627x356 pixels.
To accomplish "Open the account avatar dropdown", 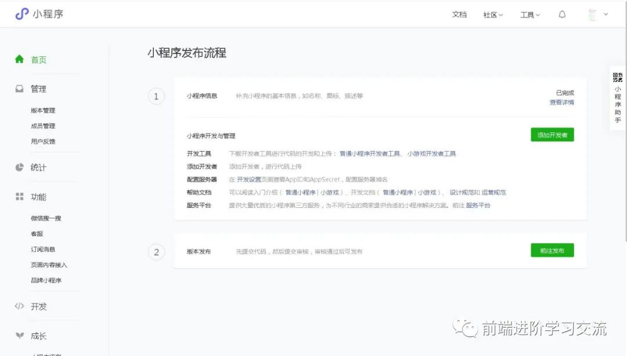I will pos(598,15).
